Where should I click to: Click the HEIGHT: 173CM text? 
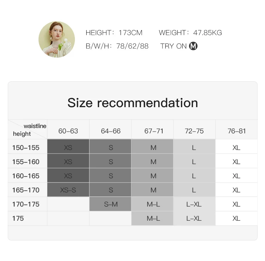pos(114,33)
